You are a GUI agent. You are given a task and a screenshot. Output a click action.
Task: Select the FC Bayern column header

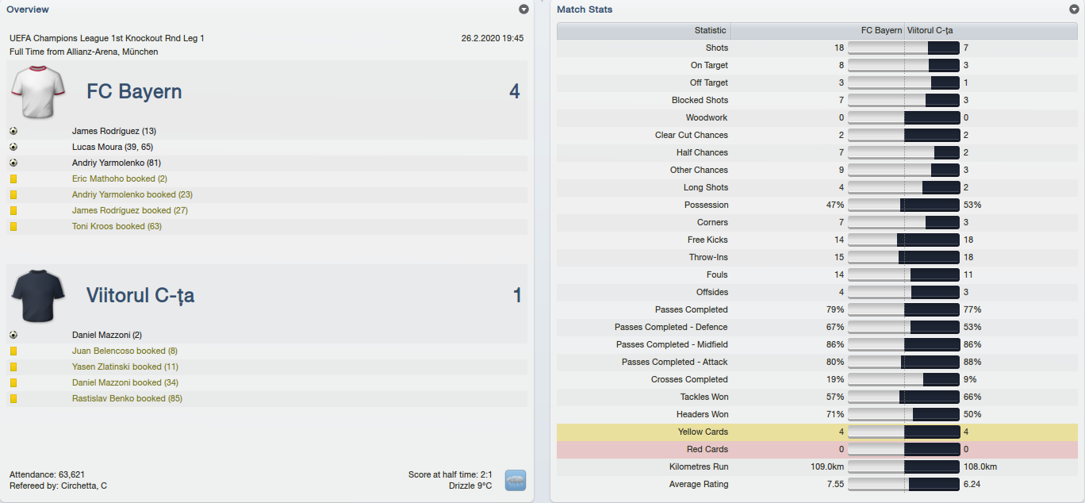click(x=818, y=31)
